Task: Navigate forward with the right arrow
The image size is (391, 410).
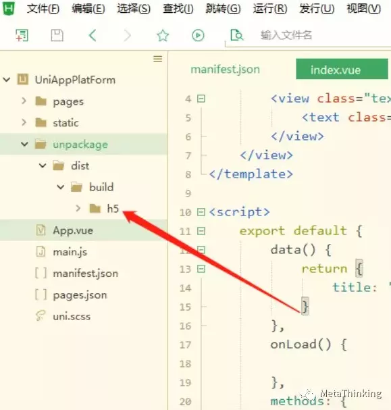Action: 127,35
